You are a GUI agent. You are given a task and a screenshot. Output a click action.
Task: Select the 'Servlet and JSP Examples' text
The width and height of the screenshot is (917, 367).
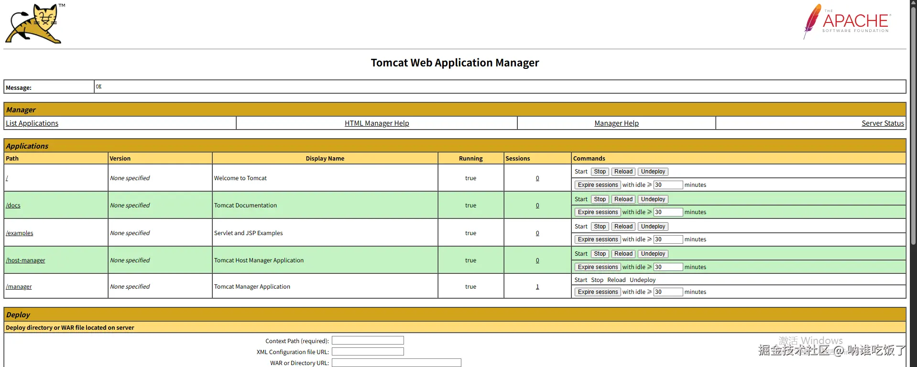pyautogui.click(x=248, y=233)
